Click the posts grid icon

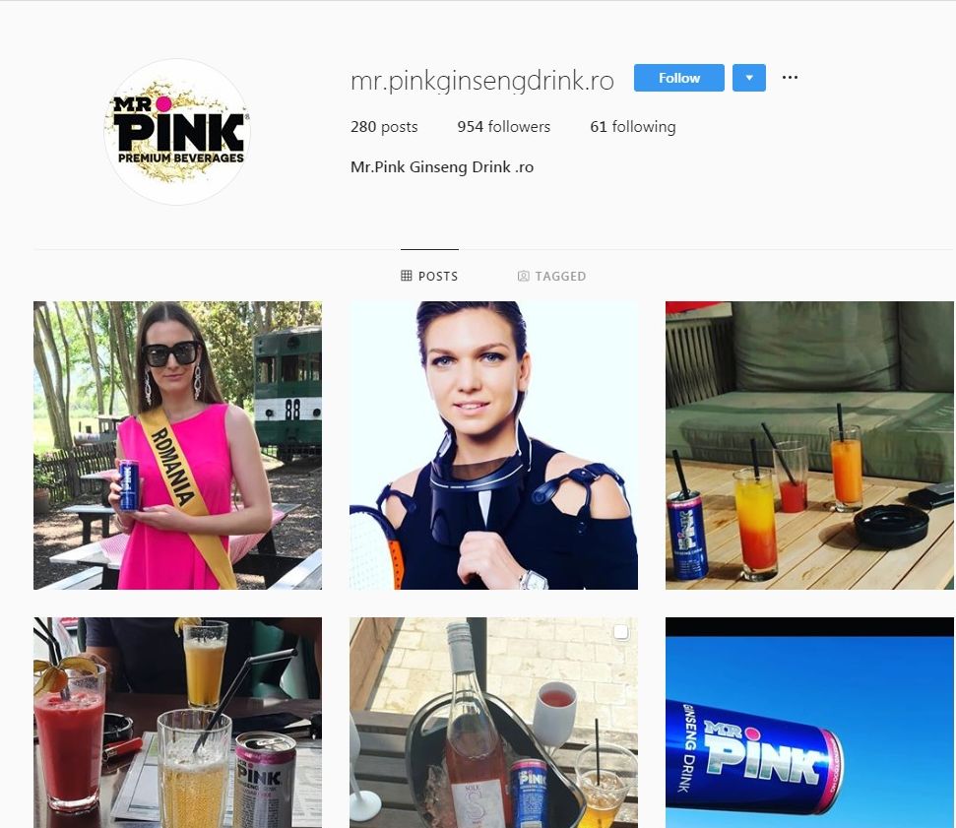(x=406, y=276)
